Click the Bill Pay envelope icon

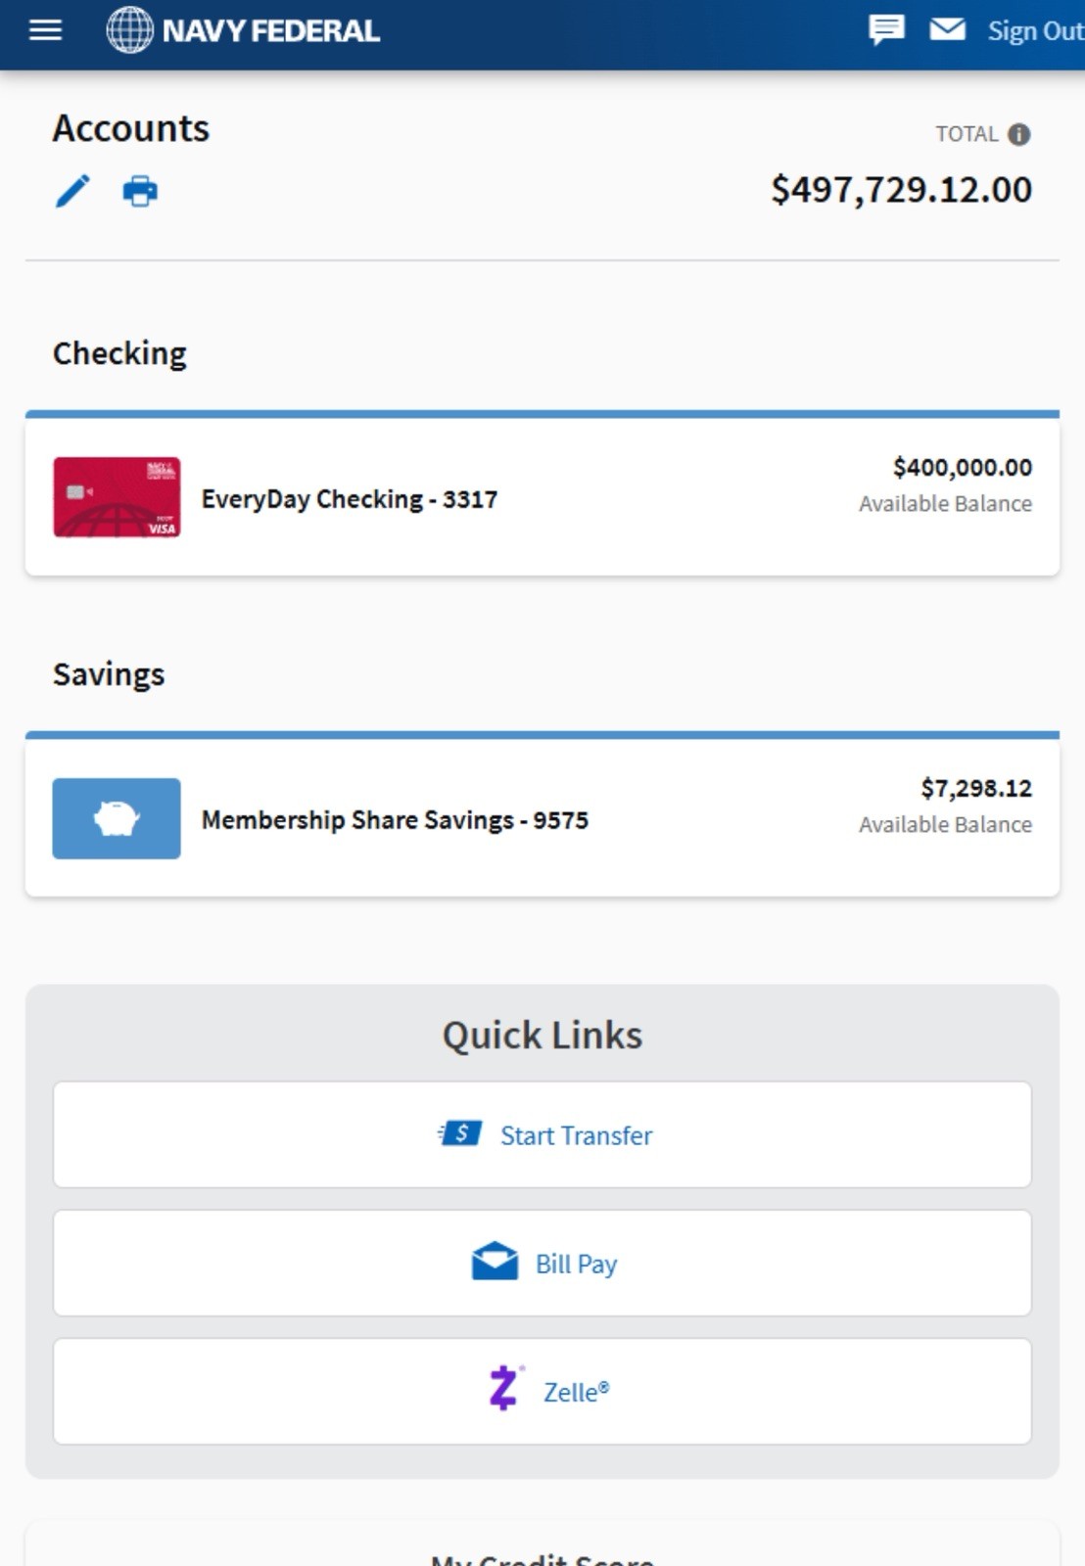coord(495,1262)
